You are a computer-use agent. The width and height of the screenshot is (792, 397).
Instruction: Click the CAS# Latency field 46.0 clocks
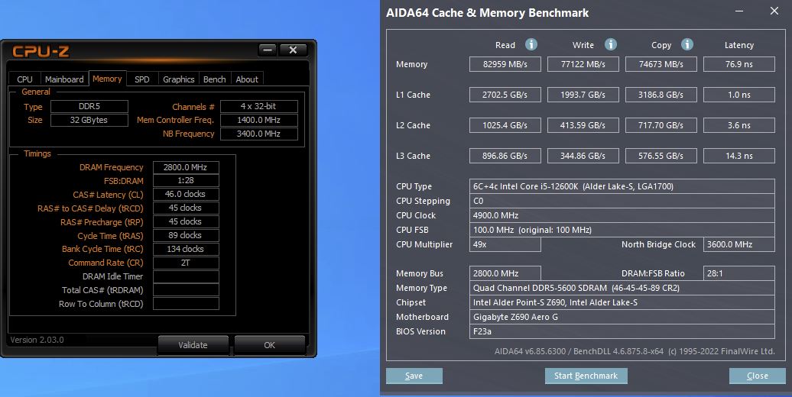point(186,194)
